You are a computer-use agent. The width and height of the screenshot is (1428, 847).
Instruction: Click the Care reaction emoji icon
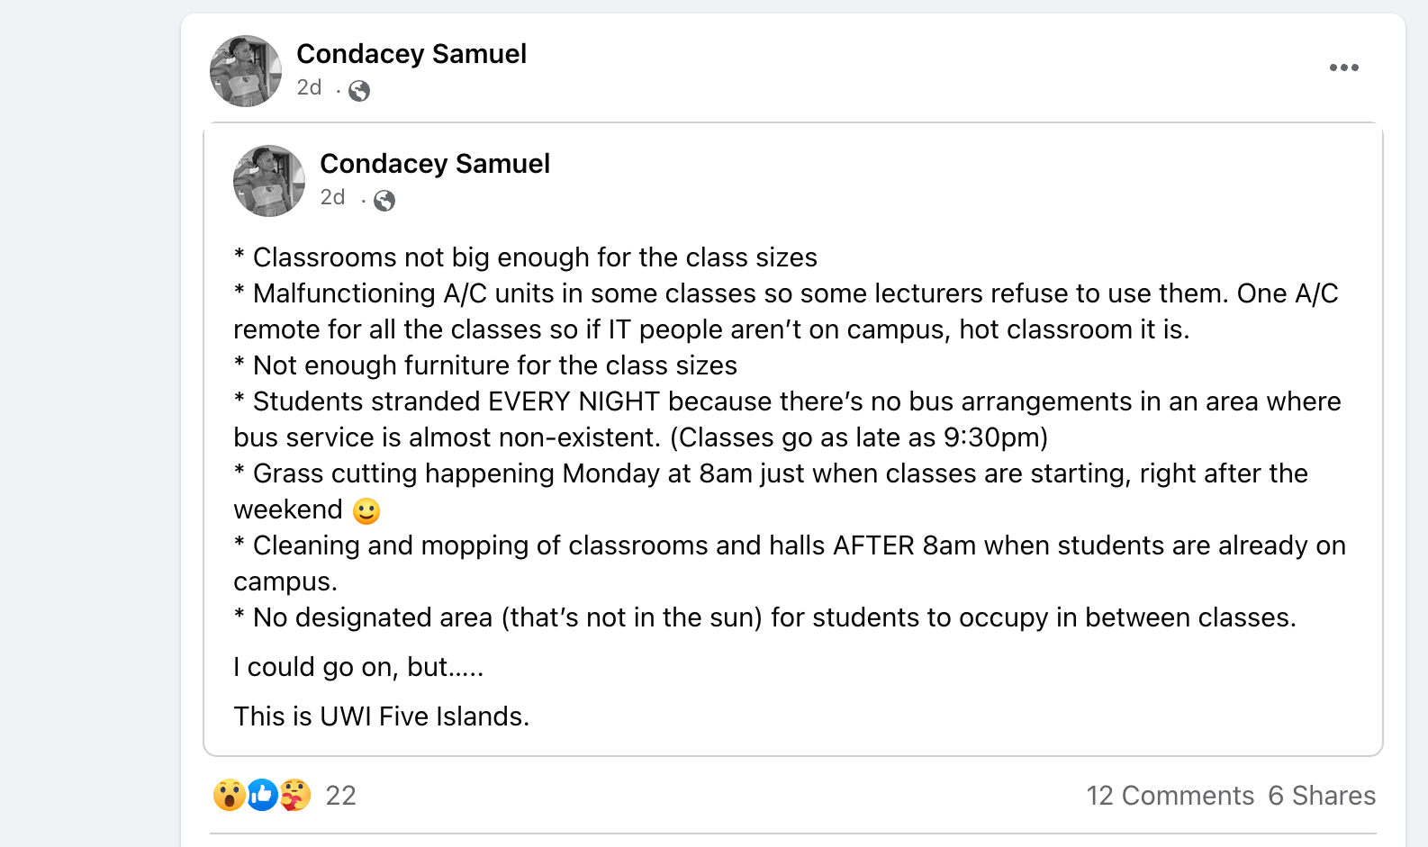[x=294, y=795]
